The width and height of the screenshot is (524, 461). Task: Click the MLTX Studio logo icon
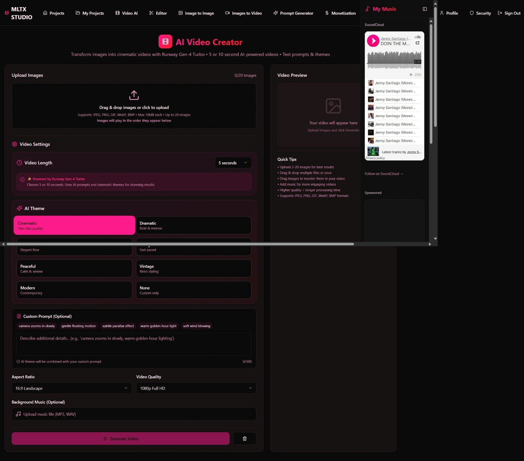7,13
